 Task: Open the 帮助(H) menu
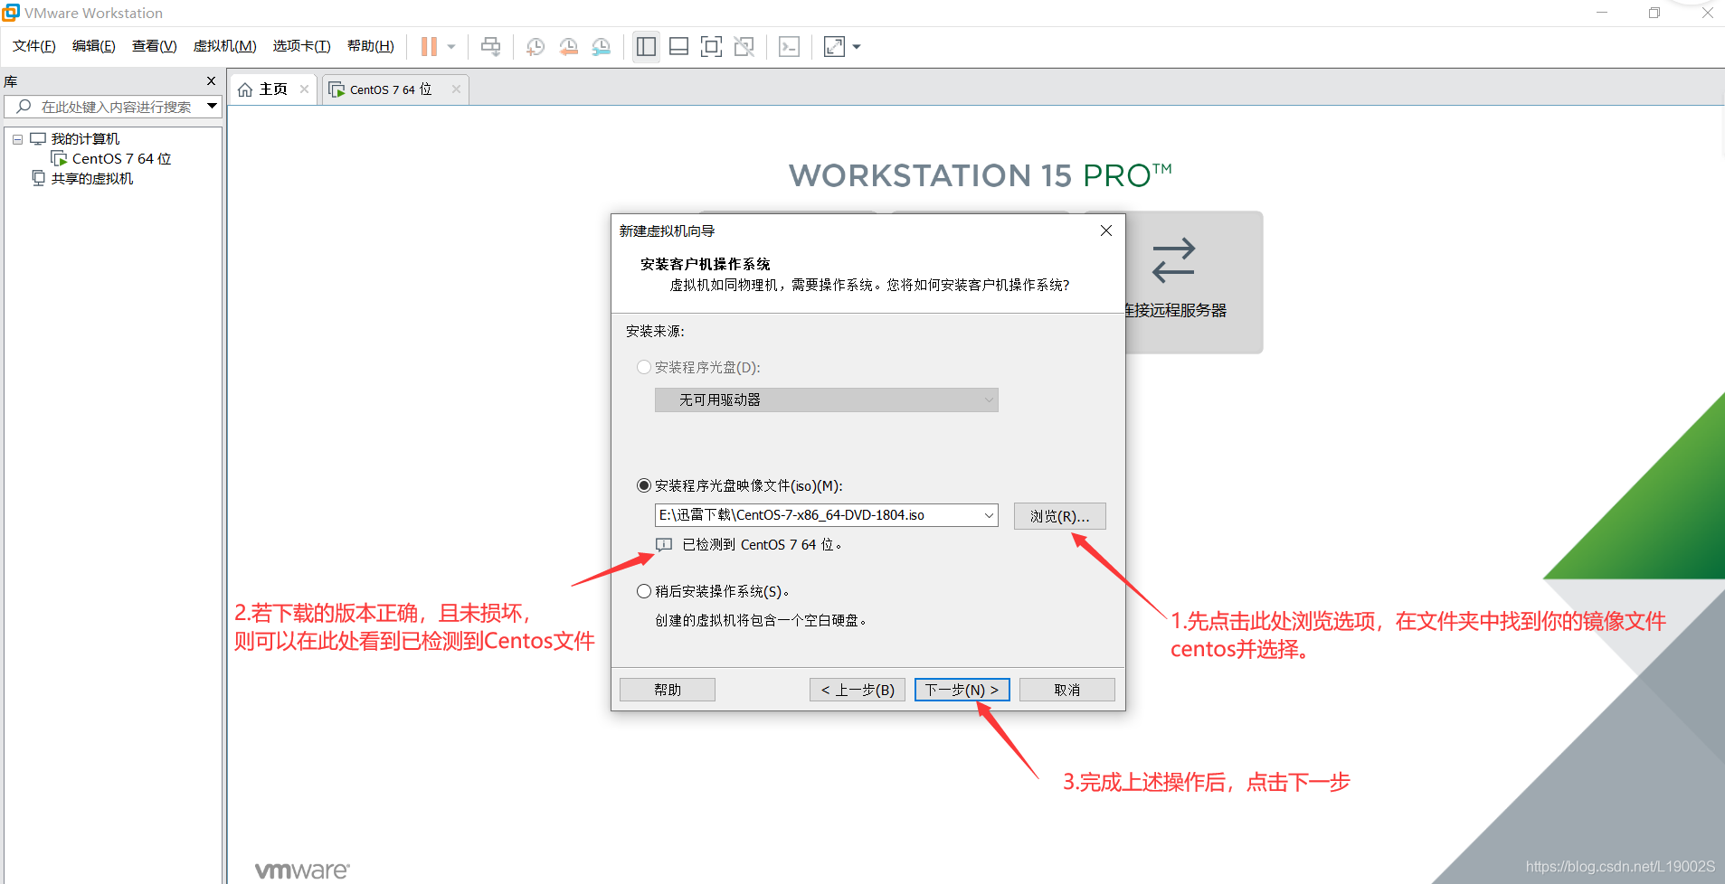[x=371, y=46]
